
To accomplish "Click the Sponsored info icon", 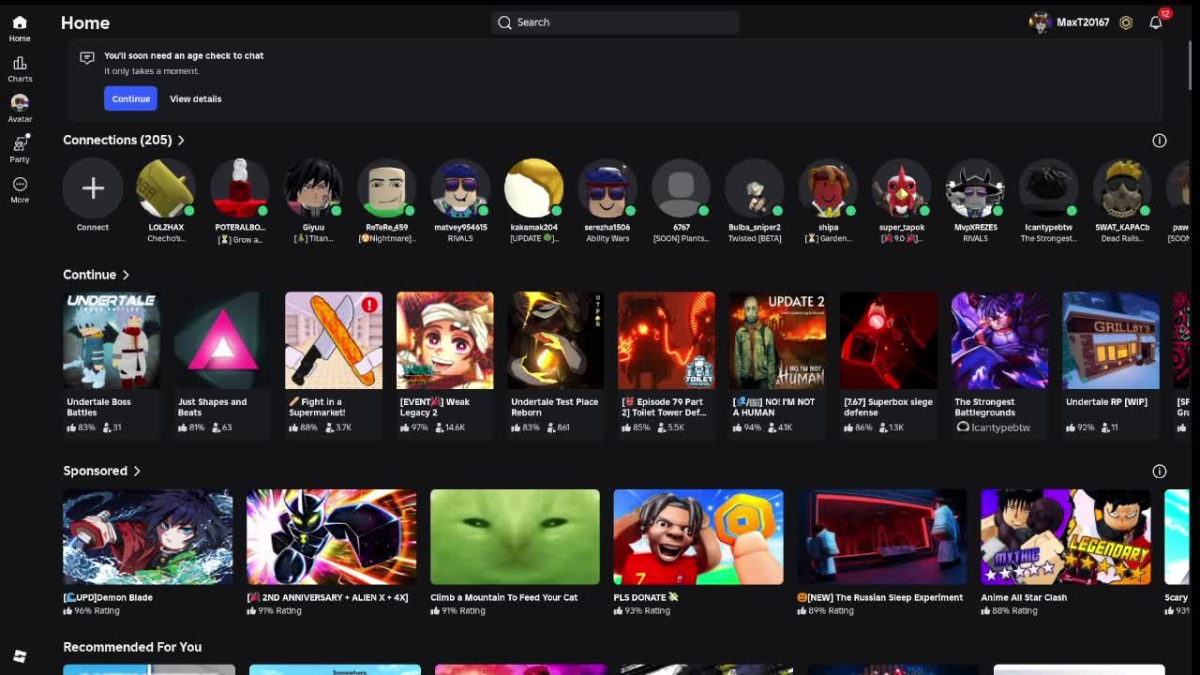I will pyautogui.click(x=1160, y=472).
